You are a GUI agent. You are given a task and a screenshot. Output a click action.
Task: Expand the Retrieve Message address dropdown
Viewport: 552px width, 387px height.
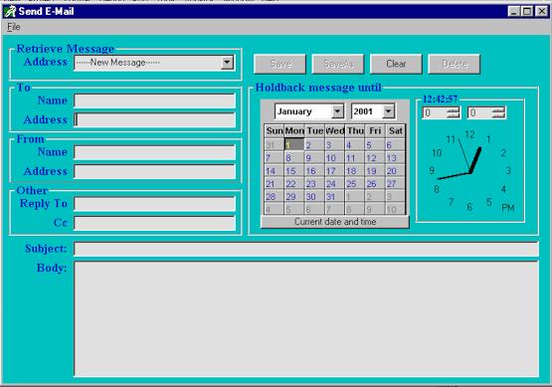click(227, 63)
